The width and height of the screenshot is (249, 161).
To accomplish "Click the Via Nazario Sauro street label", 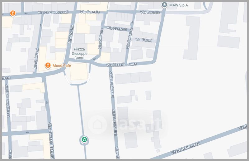I will click(x=121, y=65).
